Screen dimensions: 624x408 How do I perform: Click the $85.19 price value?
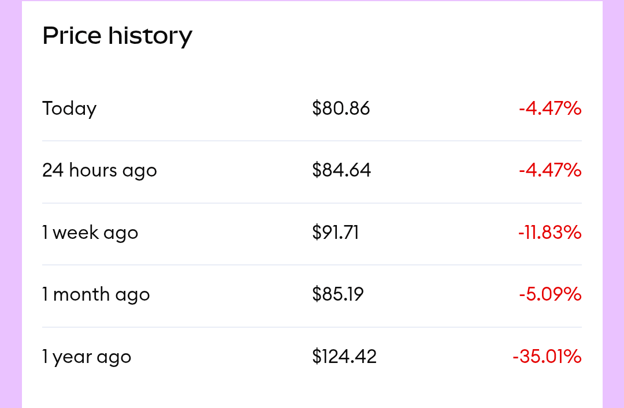pos(338,294)
